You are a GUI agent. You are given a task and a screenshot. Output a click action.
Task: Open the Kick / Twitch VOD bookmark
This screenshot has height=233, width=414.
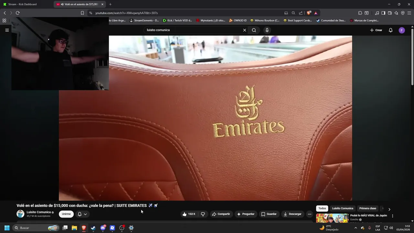click(x=178, y=20)
